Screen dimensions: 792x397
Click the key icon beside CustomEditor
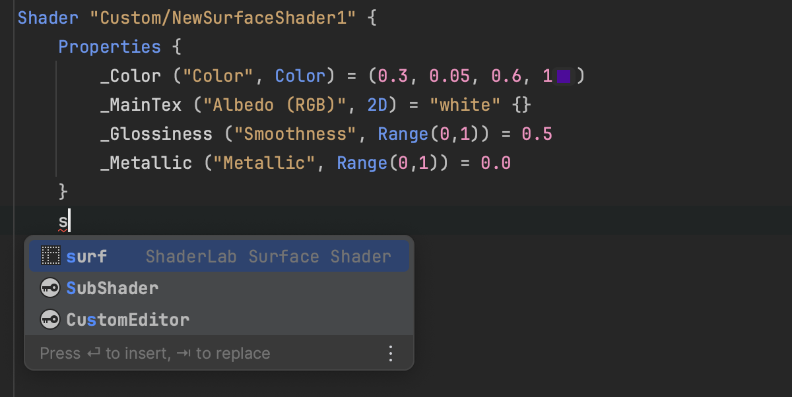tap(50, 320)
